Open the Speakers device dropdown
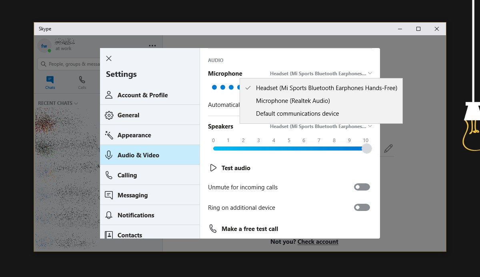480x277 pixels. [320, 126]
